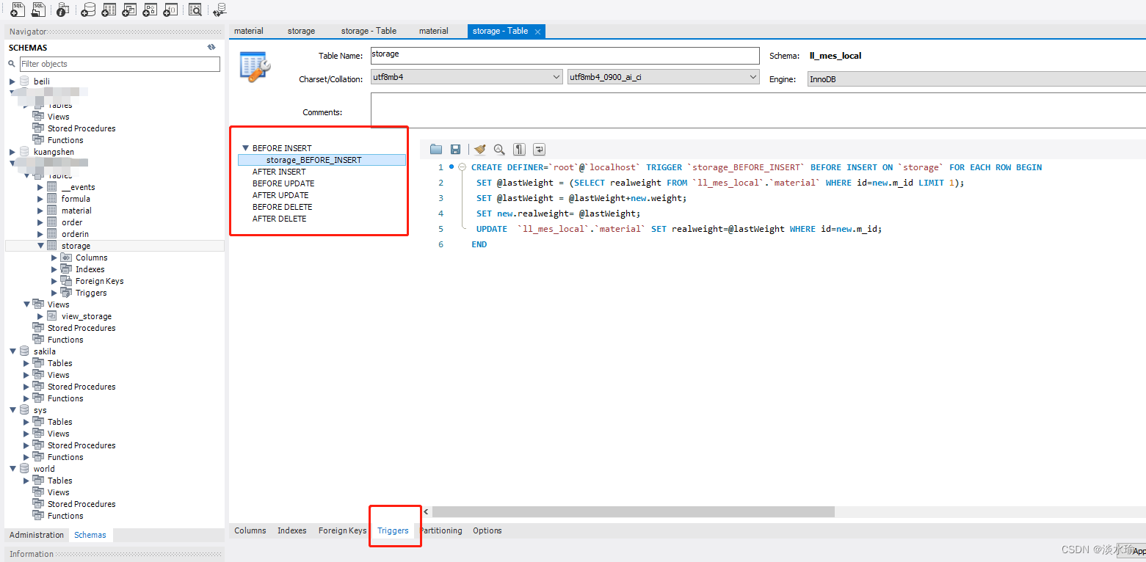Expand the orderin table node

[40, 234]
